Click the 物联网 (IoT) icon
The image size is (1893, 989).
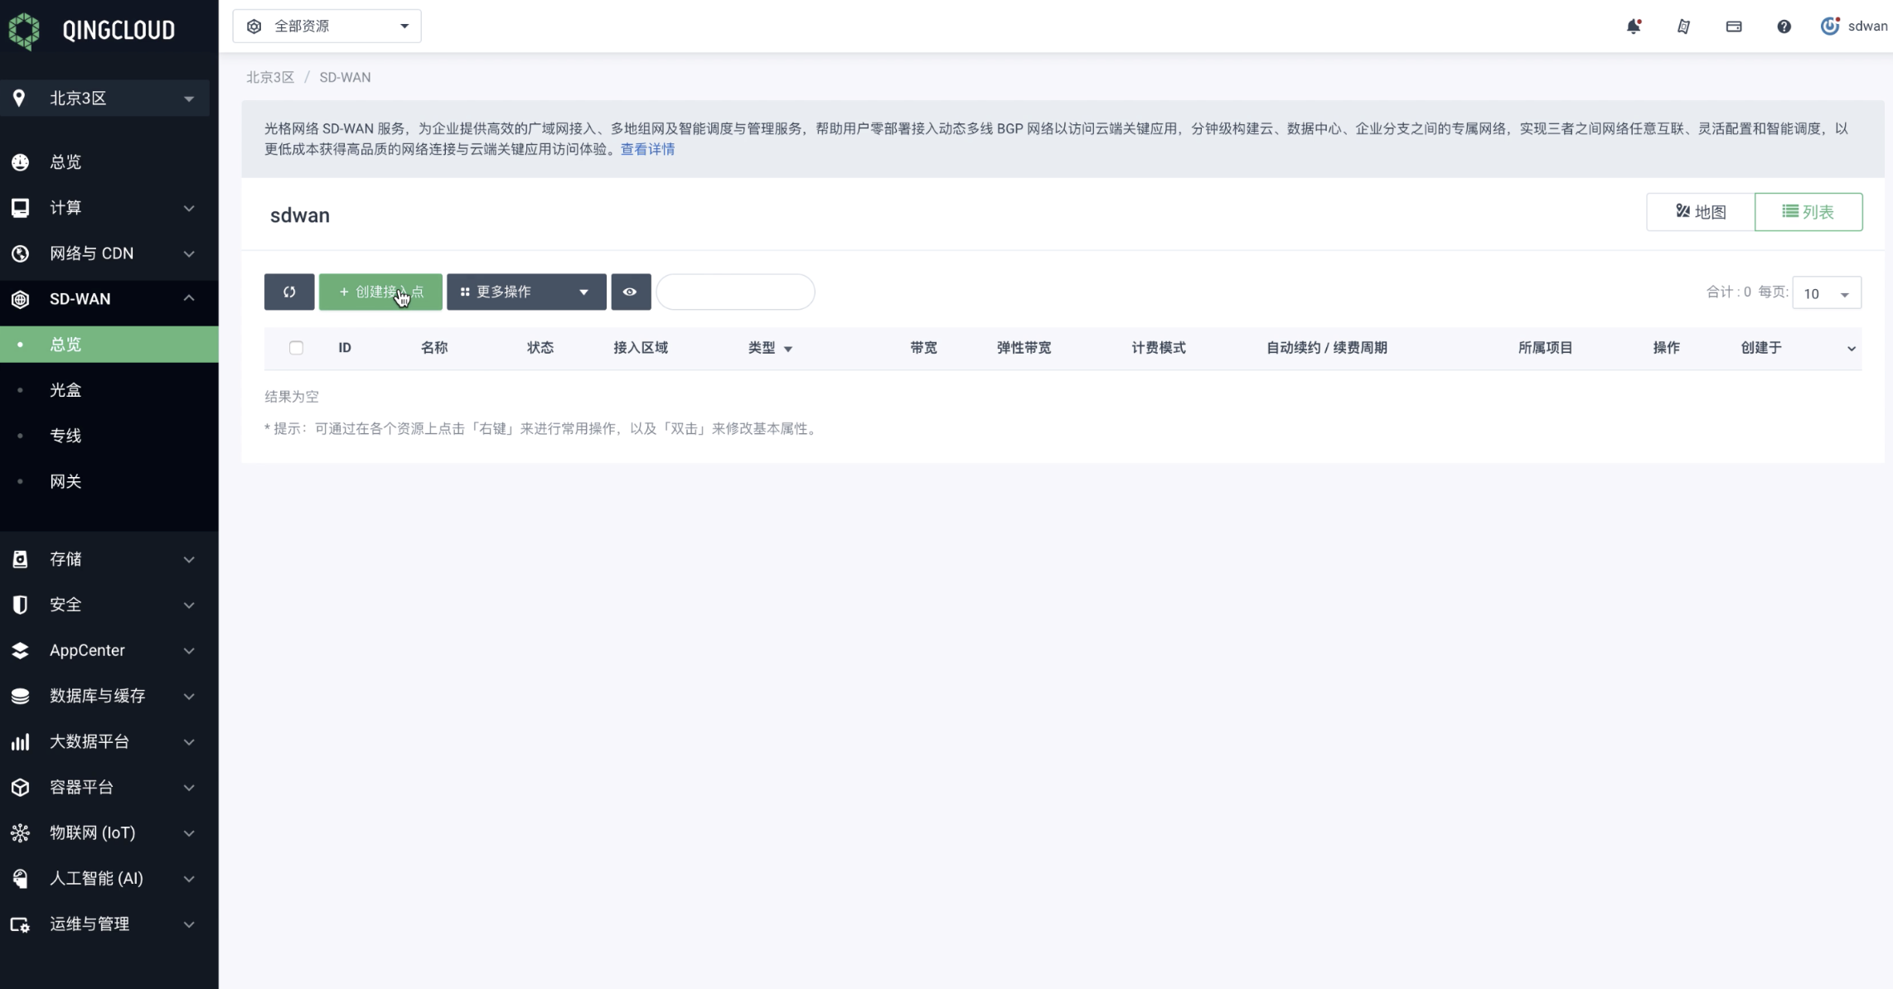click(x=20, y=832)
